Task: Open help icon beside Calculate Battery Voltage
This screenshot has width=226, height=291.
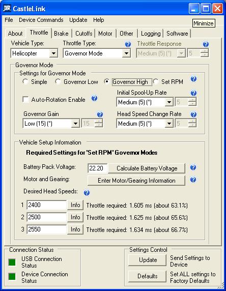Action: pyautogui.click(x=193, y=167)
